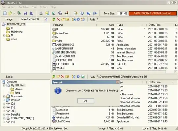
Task: Open the Options menu
Action: 44,7
